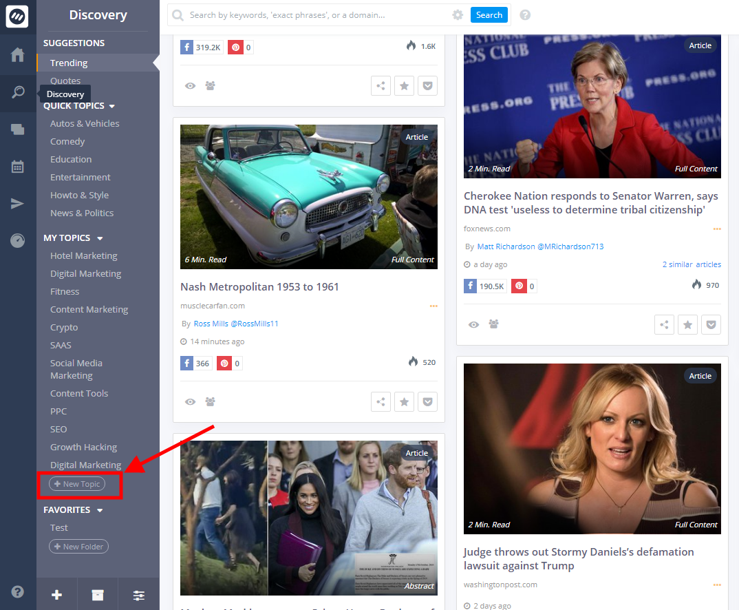Viewport: 739px width, 610px height.
Task: Open News & Politics quick topic
Action: point(82,213)
